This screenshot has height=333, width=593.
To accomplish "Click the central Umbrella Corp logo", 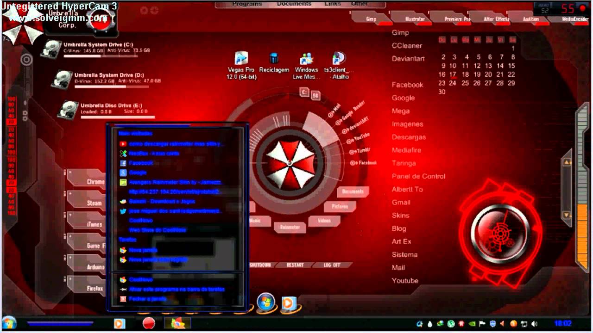I will click(x=290, y=163).
